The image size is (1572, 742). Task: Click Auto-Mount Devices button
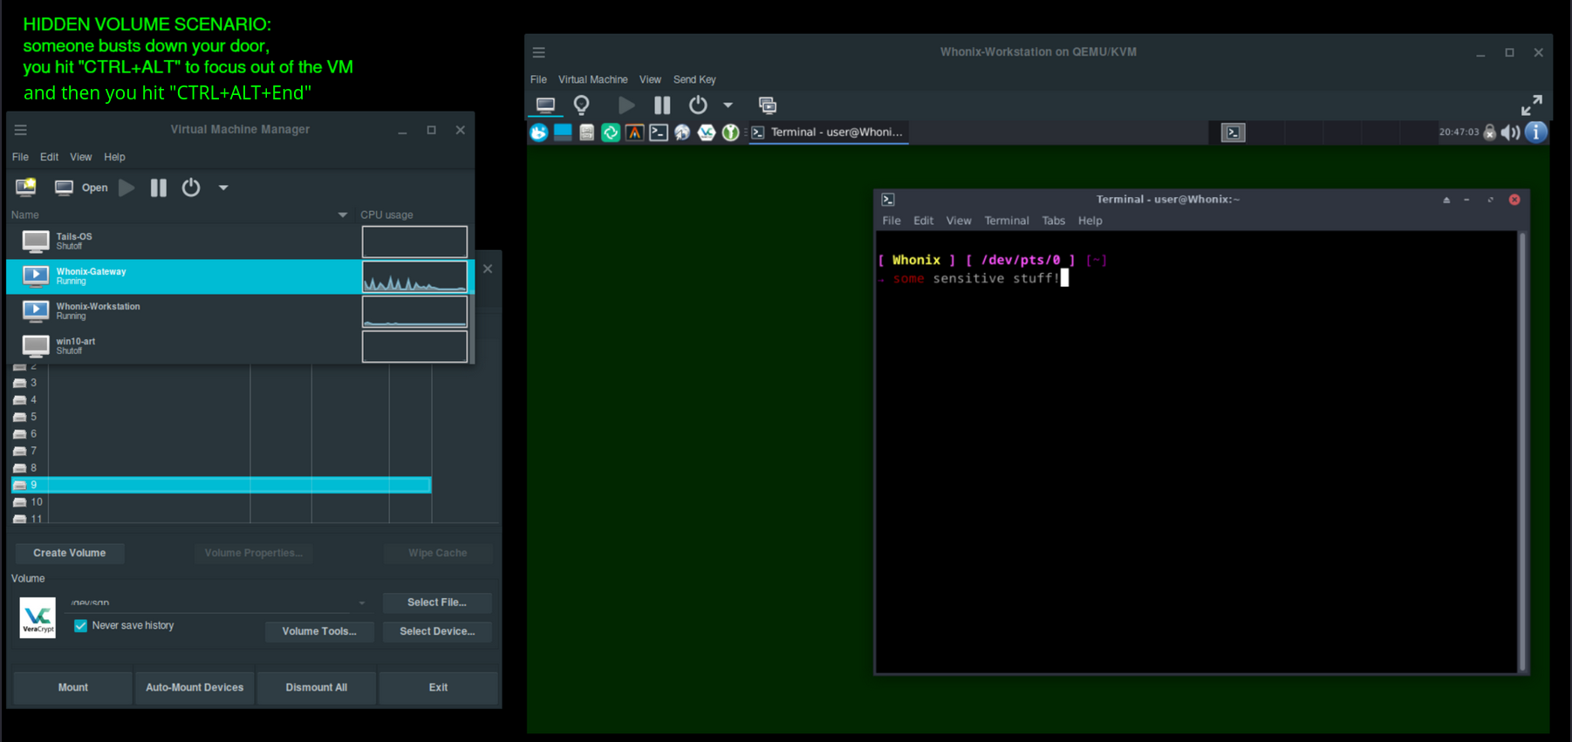[195, 687]
